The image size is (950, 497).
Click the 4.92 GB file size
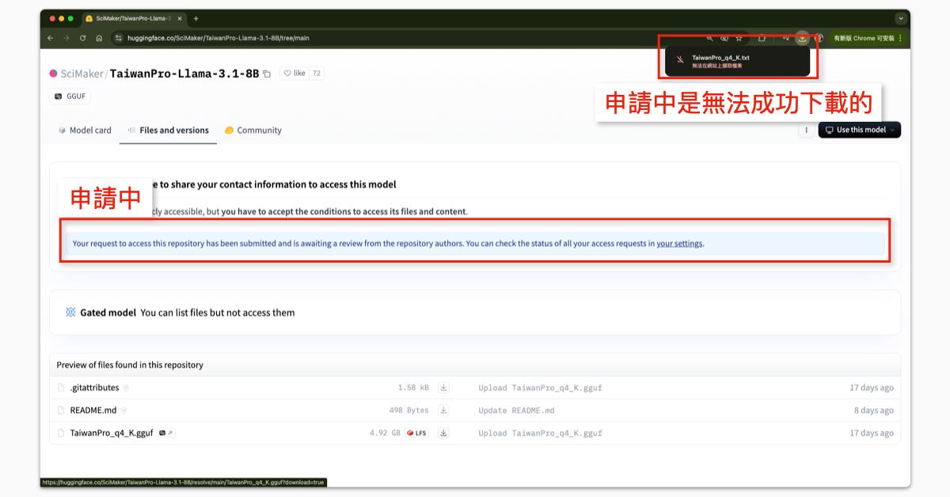click(x=385, y=433)
